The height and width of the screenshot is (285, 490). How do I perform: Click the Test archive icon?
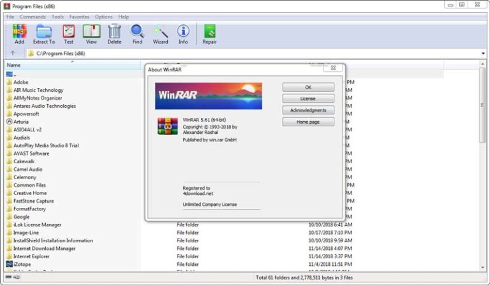68,31
